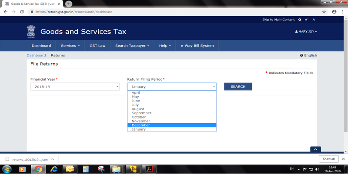The image size is (348, 184).
Task: Open Windows Start menu
Action: (x=7, y=169)
